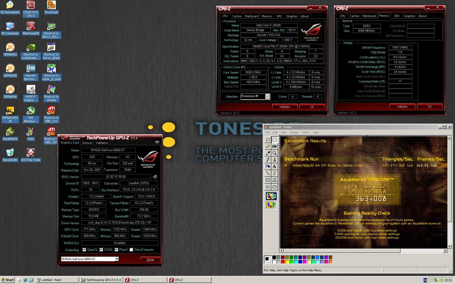Switch to Validation tab in GPU-Z

tap(102, 143)
